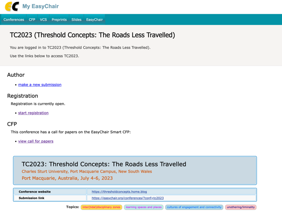Open the Slides menu item

(76, 20)
